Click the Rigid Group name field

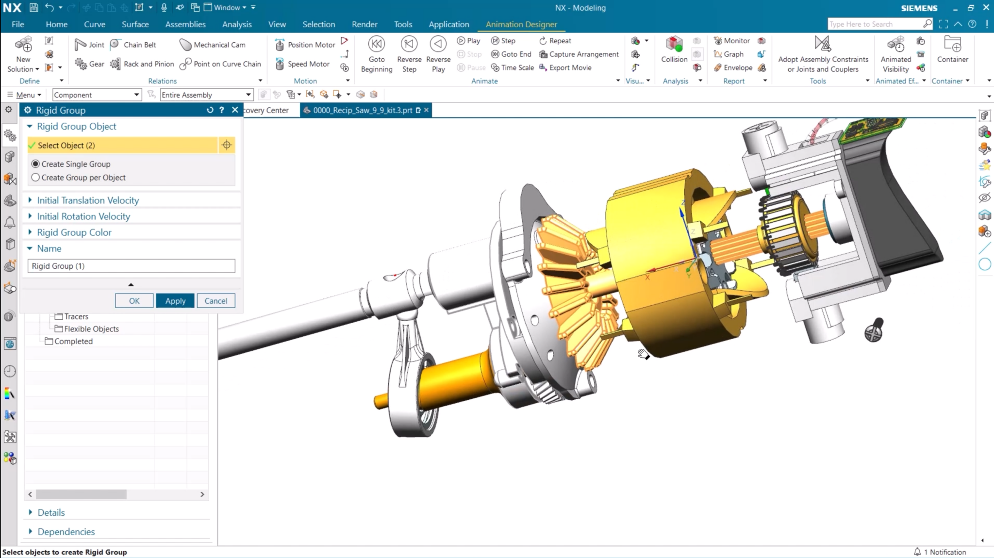point(131,266)
